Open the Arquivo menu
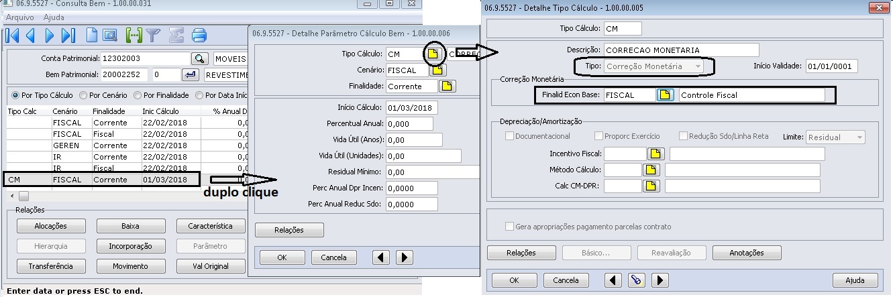 pyautogui.click(x=19, y=17)
